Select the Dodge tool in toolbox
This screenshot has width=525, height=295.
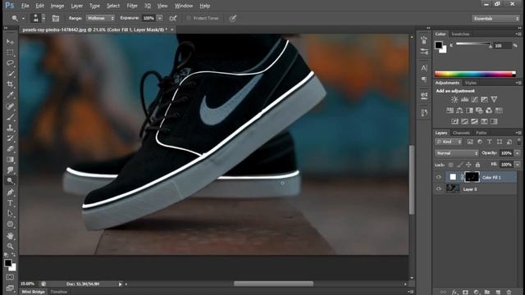click(10, 181)
